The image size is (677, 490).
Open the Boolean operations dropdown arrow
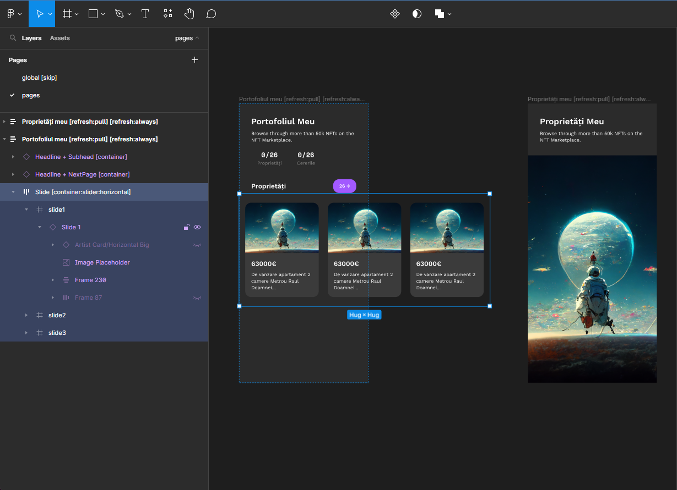point(449,14)
